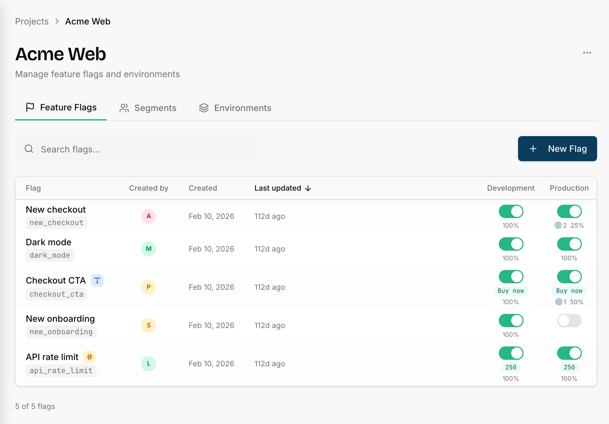
Task: Click the plus icon on New Flag button
Action: [533, 149]
